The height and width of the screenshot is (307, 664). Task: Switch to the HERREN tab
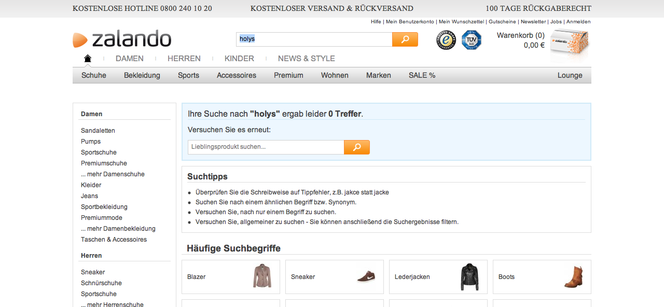[x=184, y=59]
